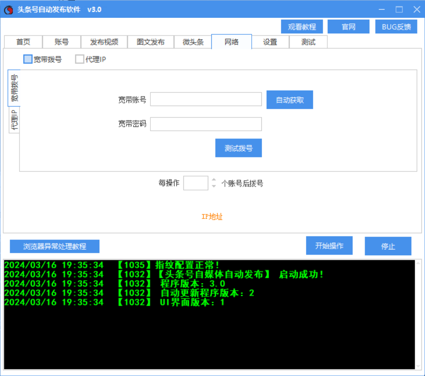Click log line 指纹配置正常
The image size is (425, 376).
point(112,265)
